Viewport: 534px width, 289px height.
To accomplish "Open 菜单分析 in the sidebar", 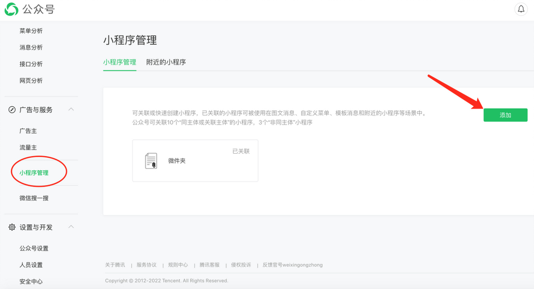I will (31, 30).
